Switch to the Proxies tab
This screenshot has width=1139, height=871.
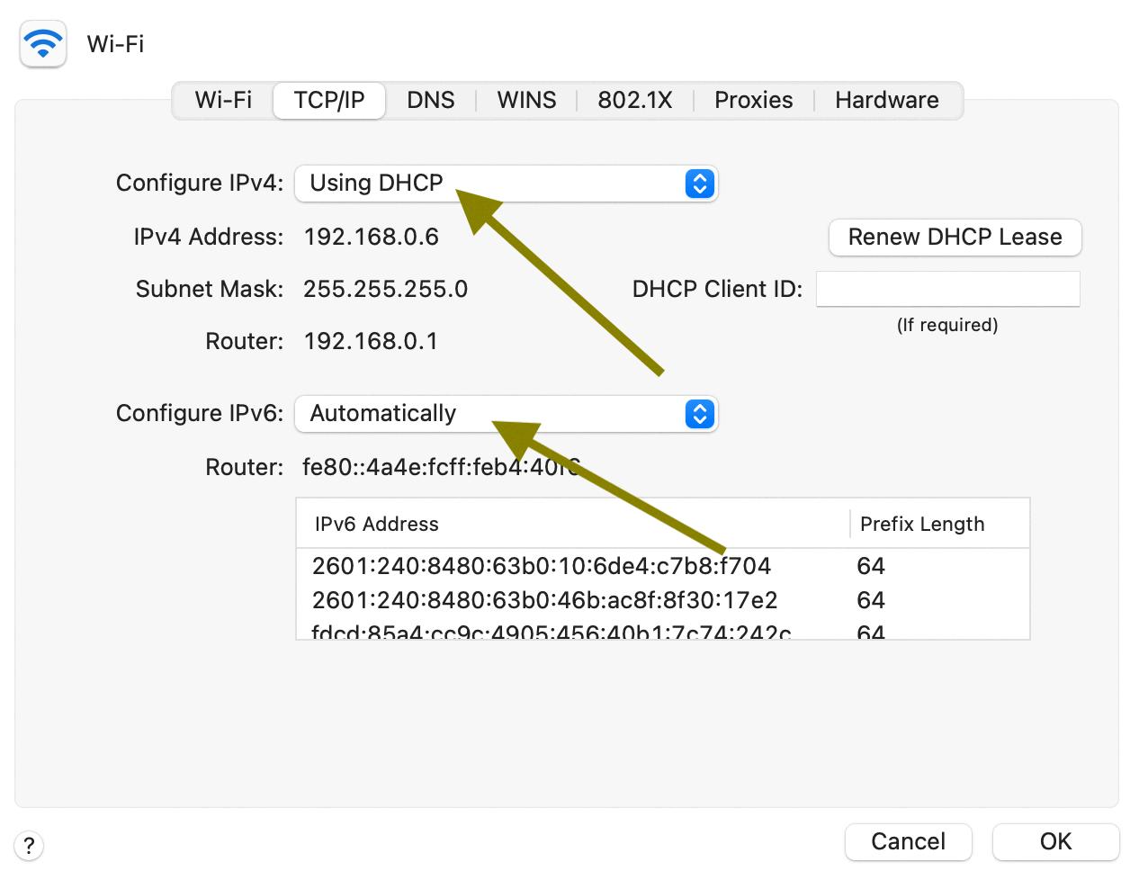tap(754, 100)
